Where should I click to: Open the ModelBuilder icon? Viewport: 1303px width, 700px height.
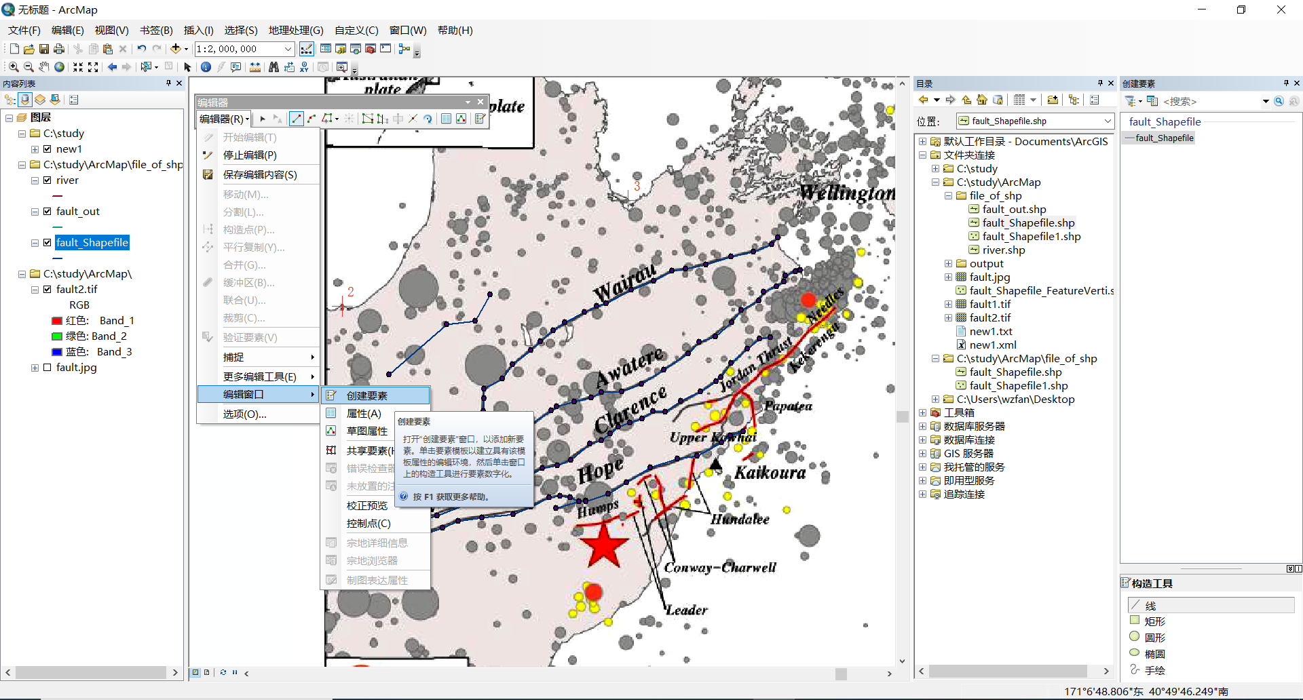pos(404,49)
